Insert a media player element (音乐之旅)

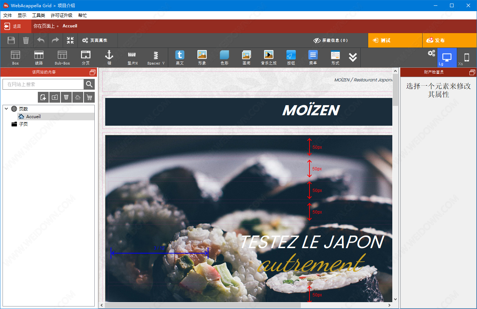(269, 58)
